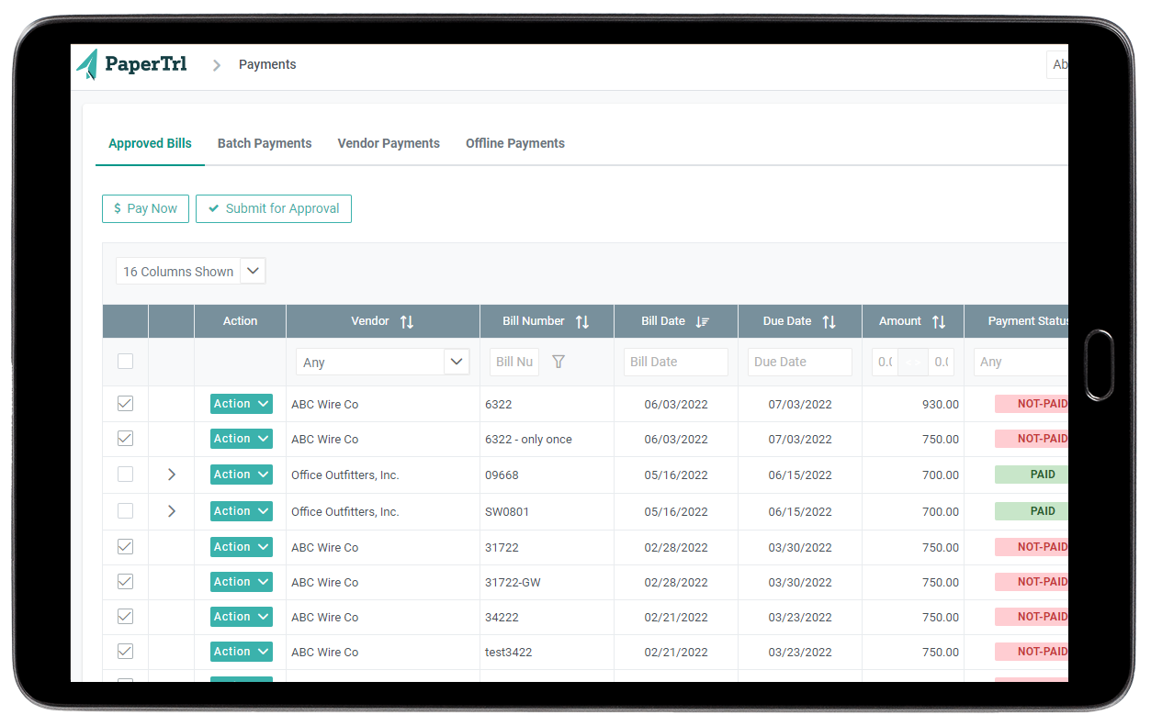Focus the Bill Date filter field
The width and height of the screenshot is (1151, 726).
(x=676, y=362)
